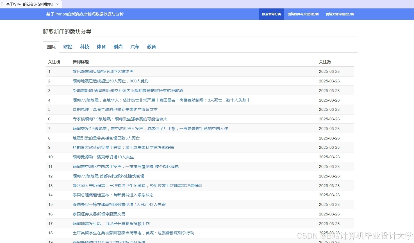Open 舆情热度与关键词分析 in the navigation bar
414x243 pixels.
coord(303,14)
